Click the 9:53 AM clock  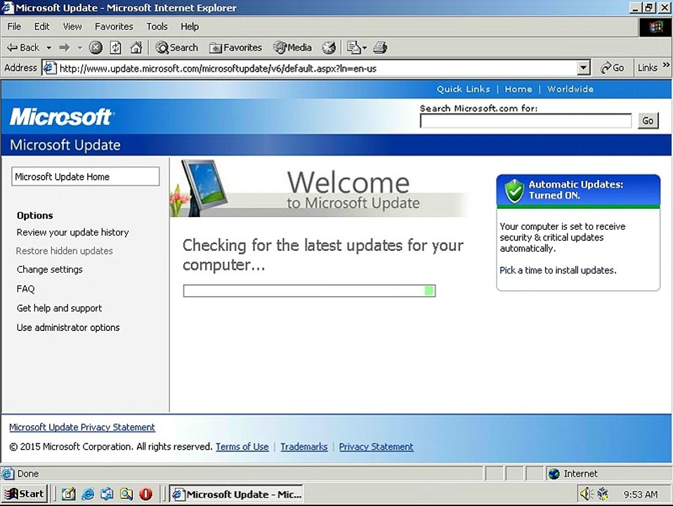[x=641, y=494]
